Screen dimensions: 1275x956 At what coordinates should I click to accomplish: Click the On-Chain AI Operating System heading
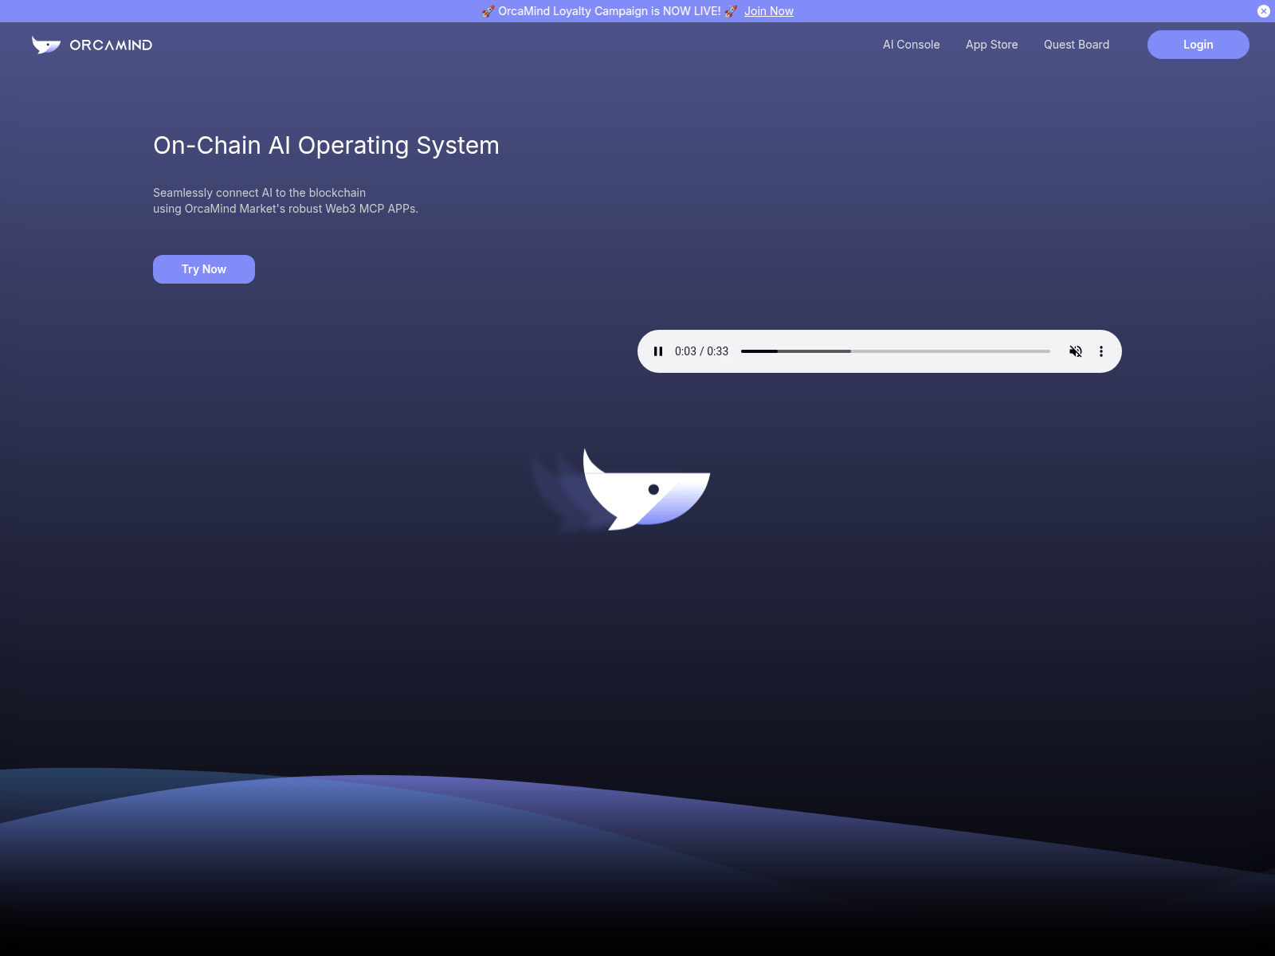326,145
